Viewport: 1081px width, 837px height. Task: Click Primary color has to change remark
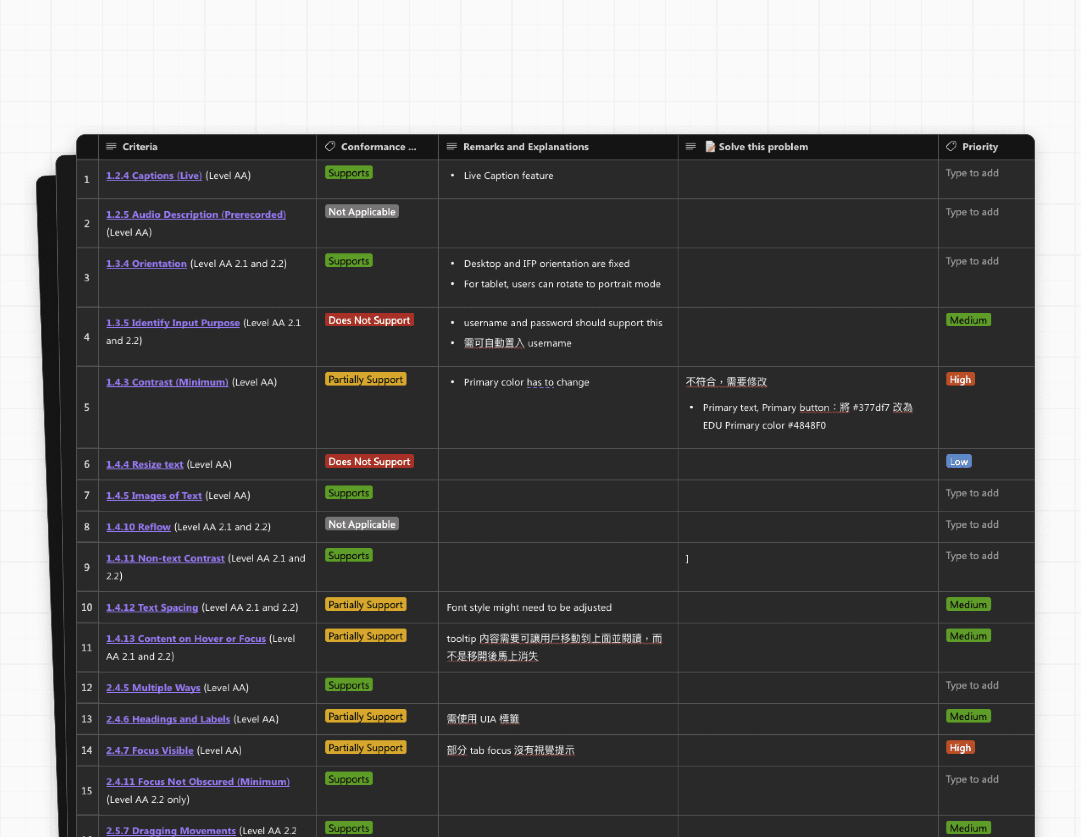click(x=526, y=382)
